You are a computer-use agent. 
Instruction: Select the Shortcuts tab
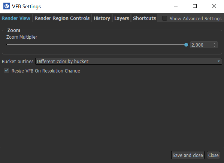click(x=144, y=18)
